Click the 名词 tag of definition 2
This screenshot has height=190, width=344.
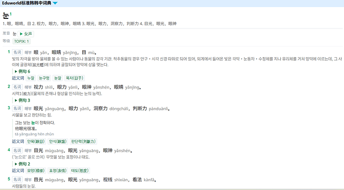(17, 87)
